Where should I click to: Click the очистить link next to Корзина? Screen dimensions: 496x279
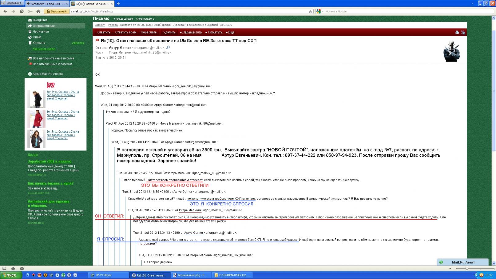[x=78, y=43]
